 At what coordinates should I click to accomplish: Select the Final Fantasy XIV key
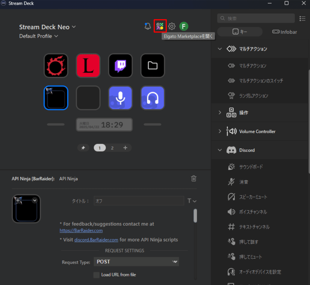(x=56, y=65)
